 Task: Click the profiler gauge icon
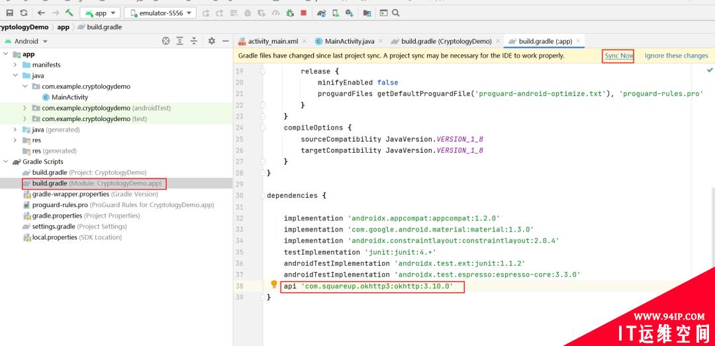click(275, 13)
